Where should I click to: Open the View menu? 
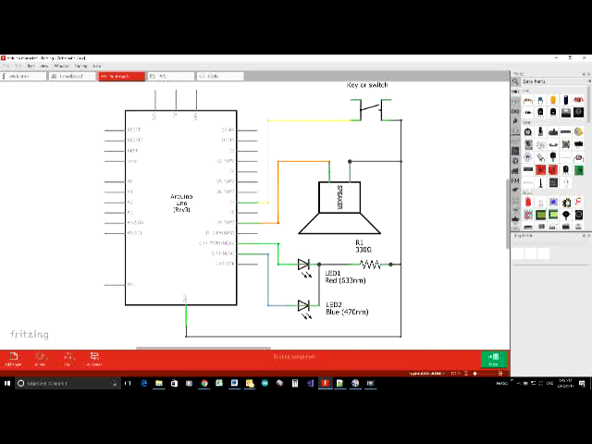point(43,66)
